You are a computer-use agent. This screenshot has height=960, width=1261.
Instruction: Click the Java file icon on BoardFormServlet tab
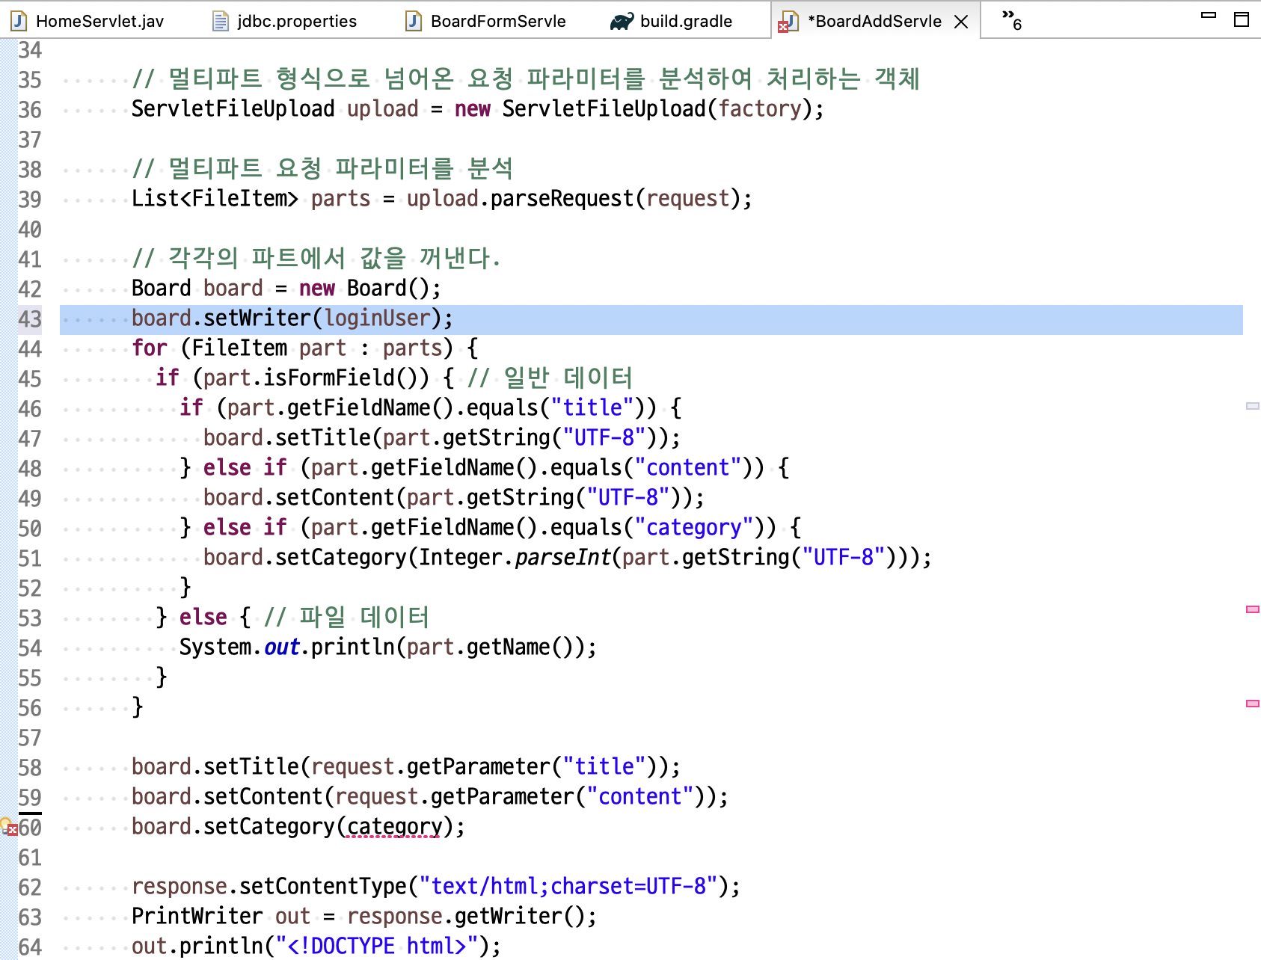point(414,21)
